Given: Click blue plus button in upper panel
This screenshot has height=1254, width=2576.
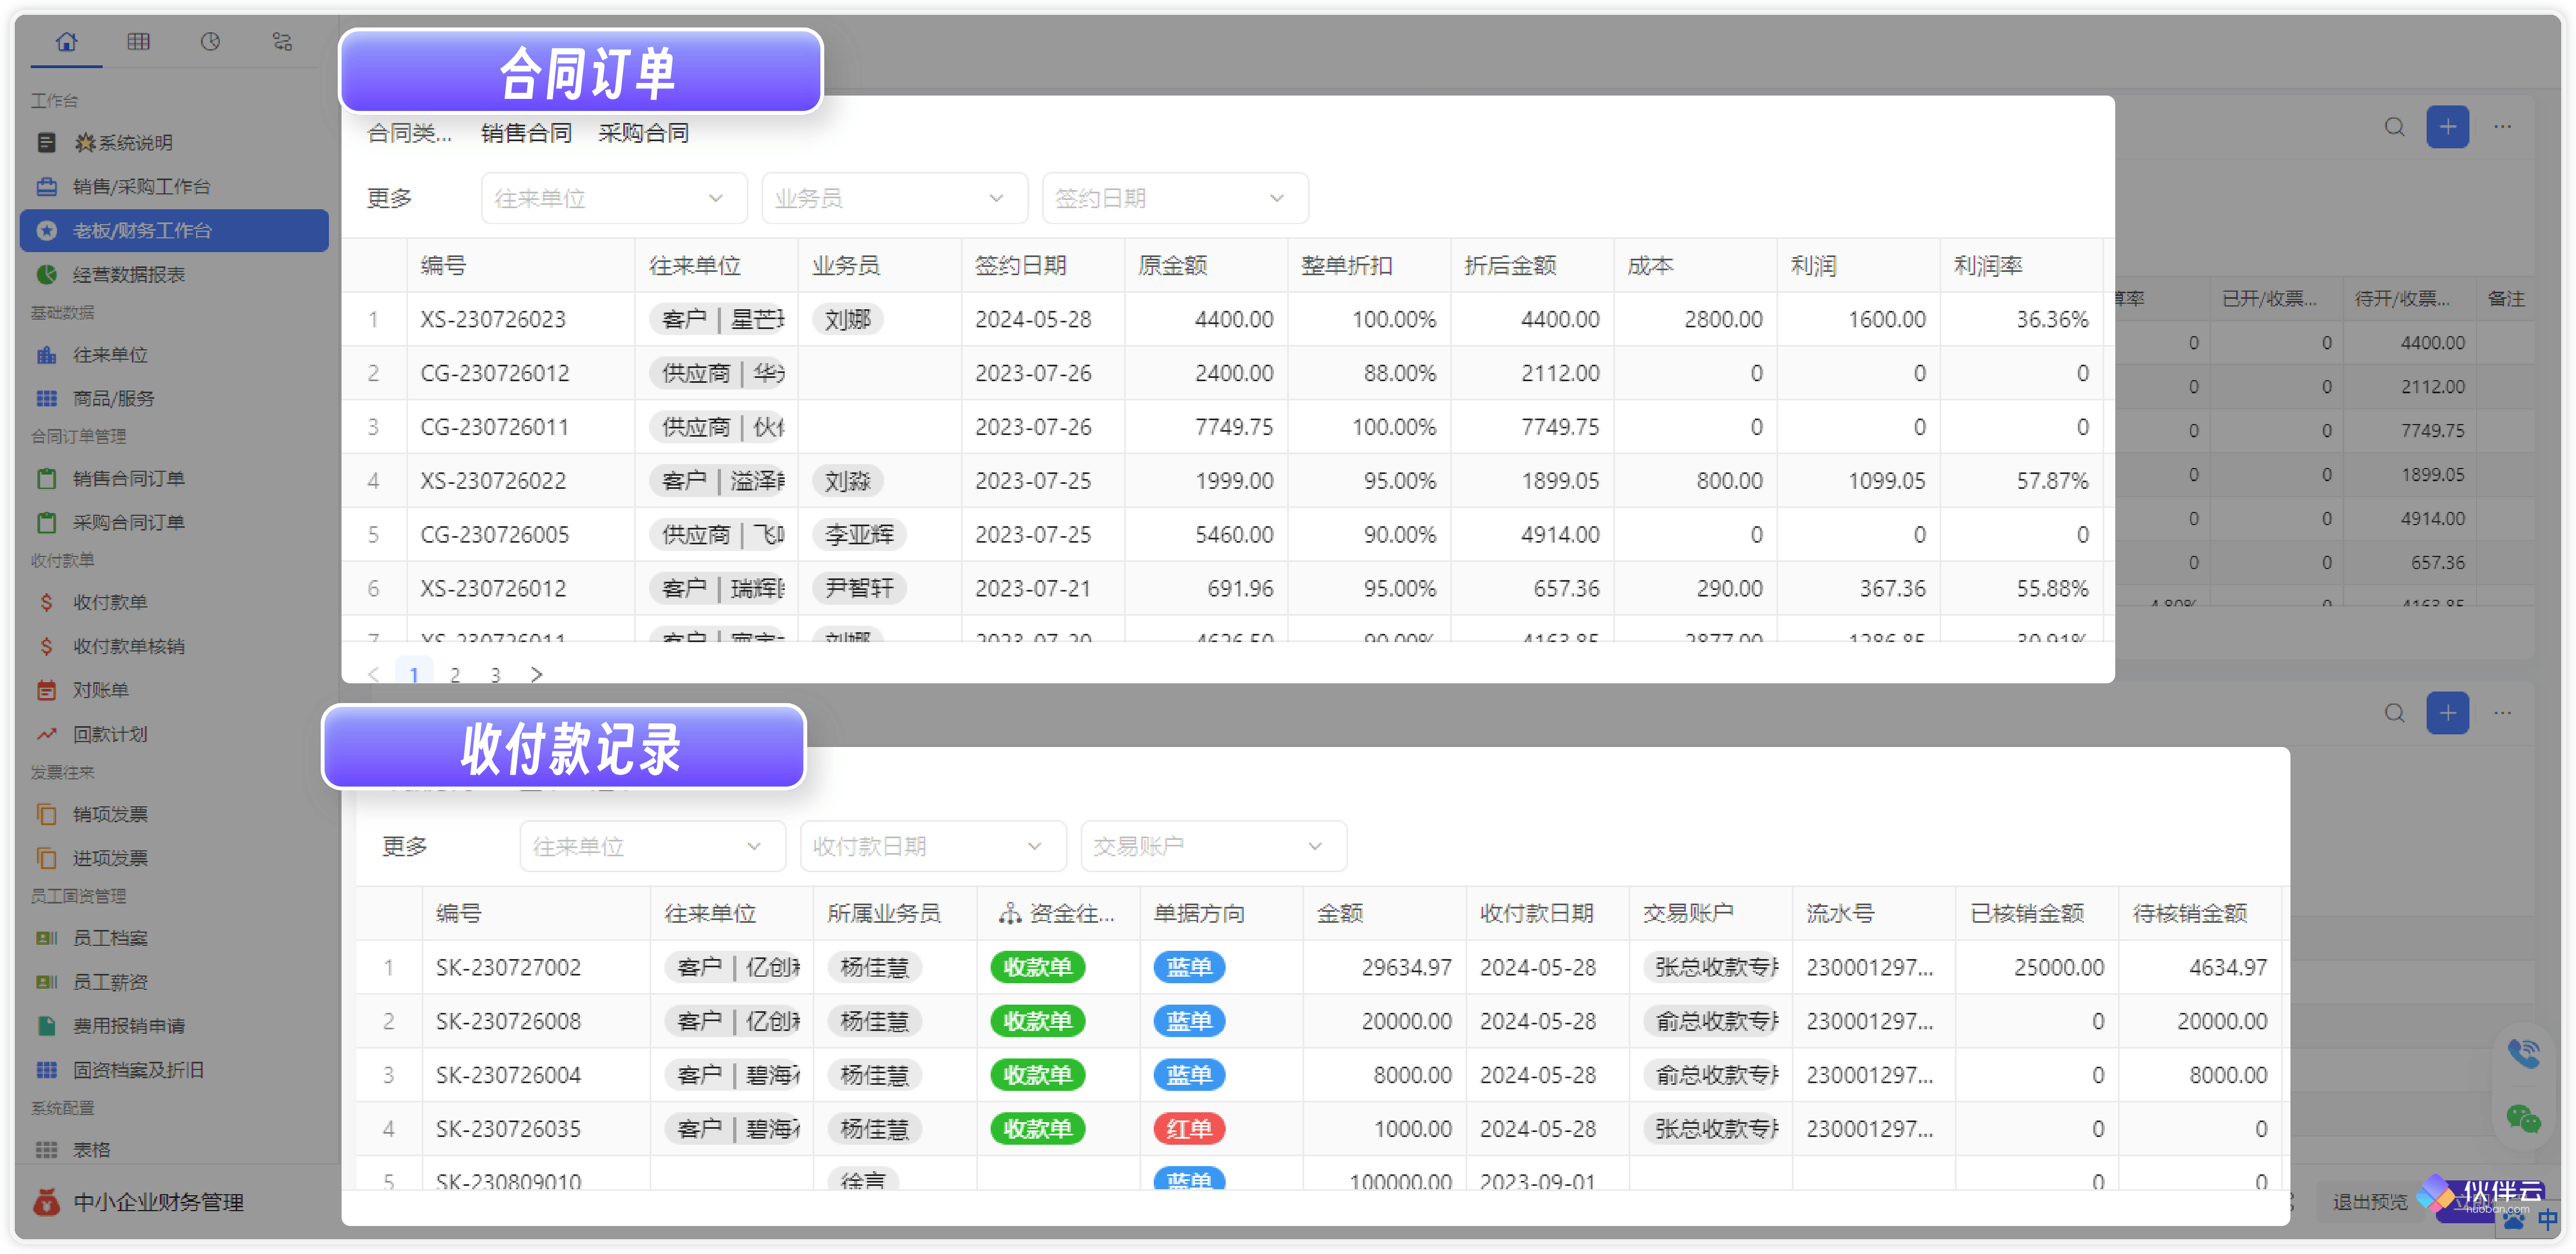Looking at the screenshot, I should coord(2447,127).
